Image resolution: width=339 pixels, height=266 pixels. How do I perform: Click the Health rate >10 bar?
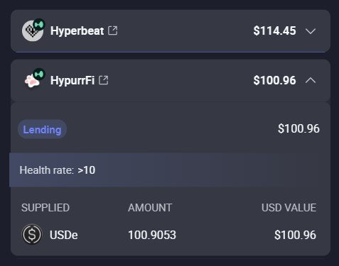pyautogui.click(x=170, y=170)
